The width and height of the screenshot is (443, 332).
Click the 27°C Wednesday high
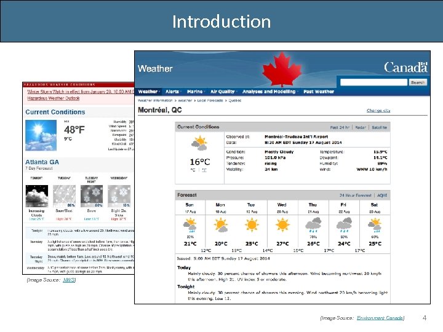282,243
